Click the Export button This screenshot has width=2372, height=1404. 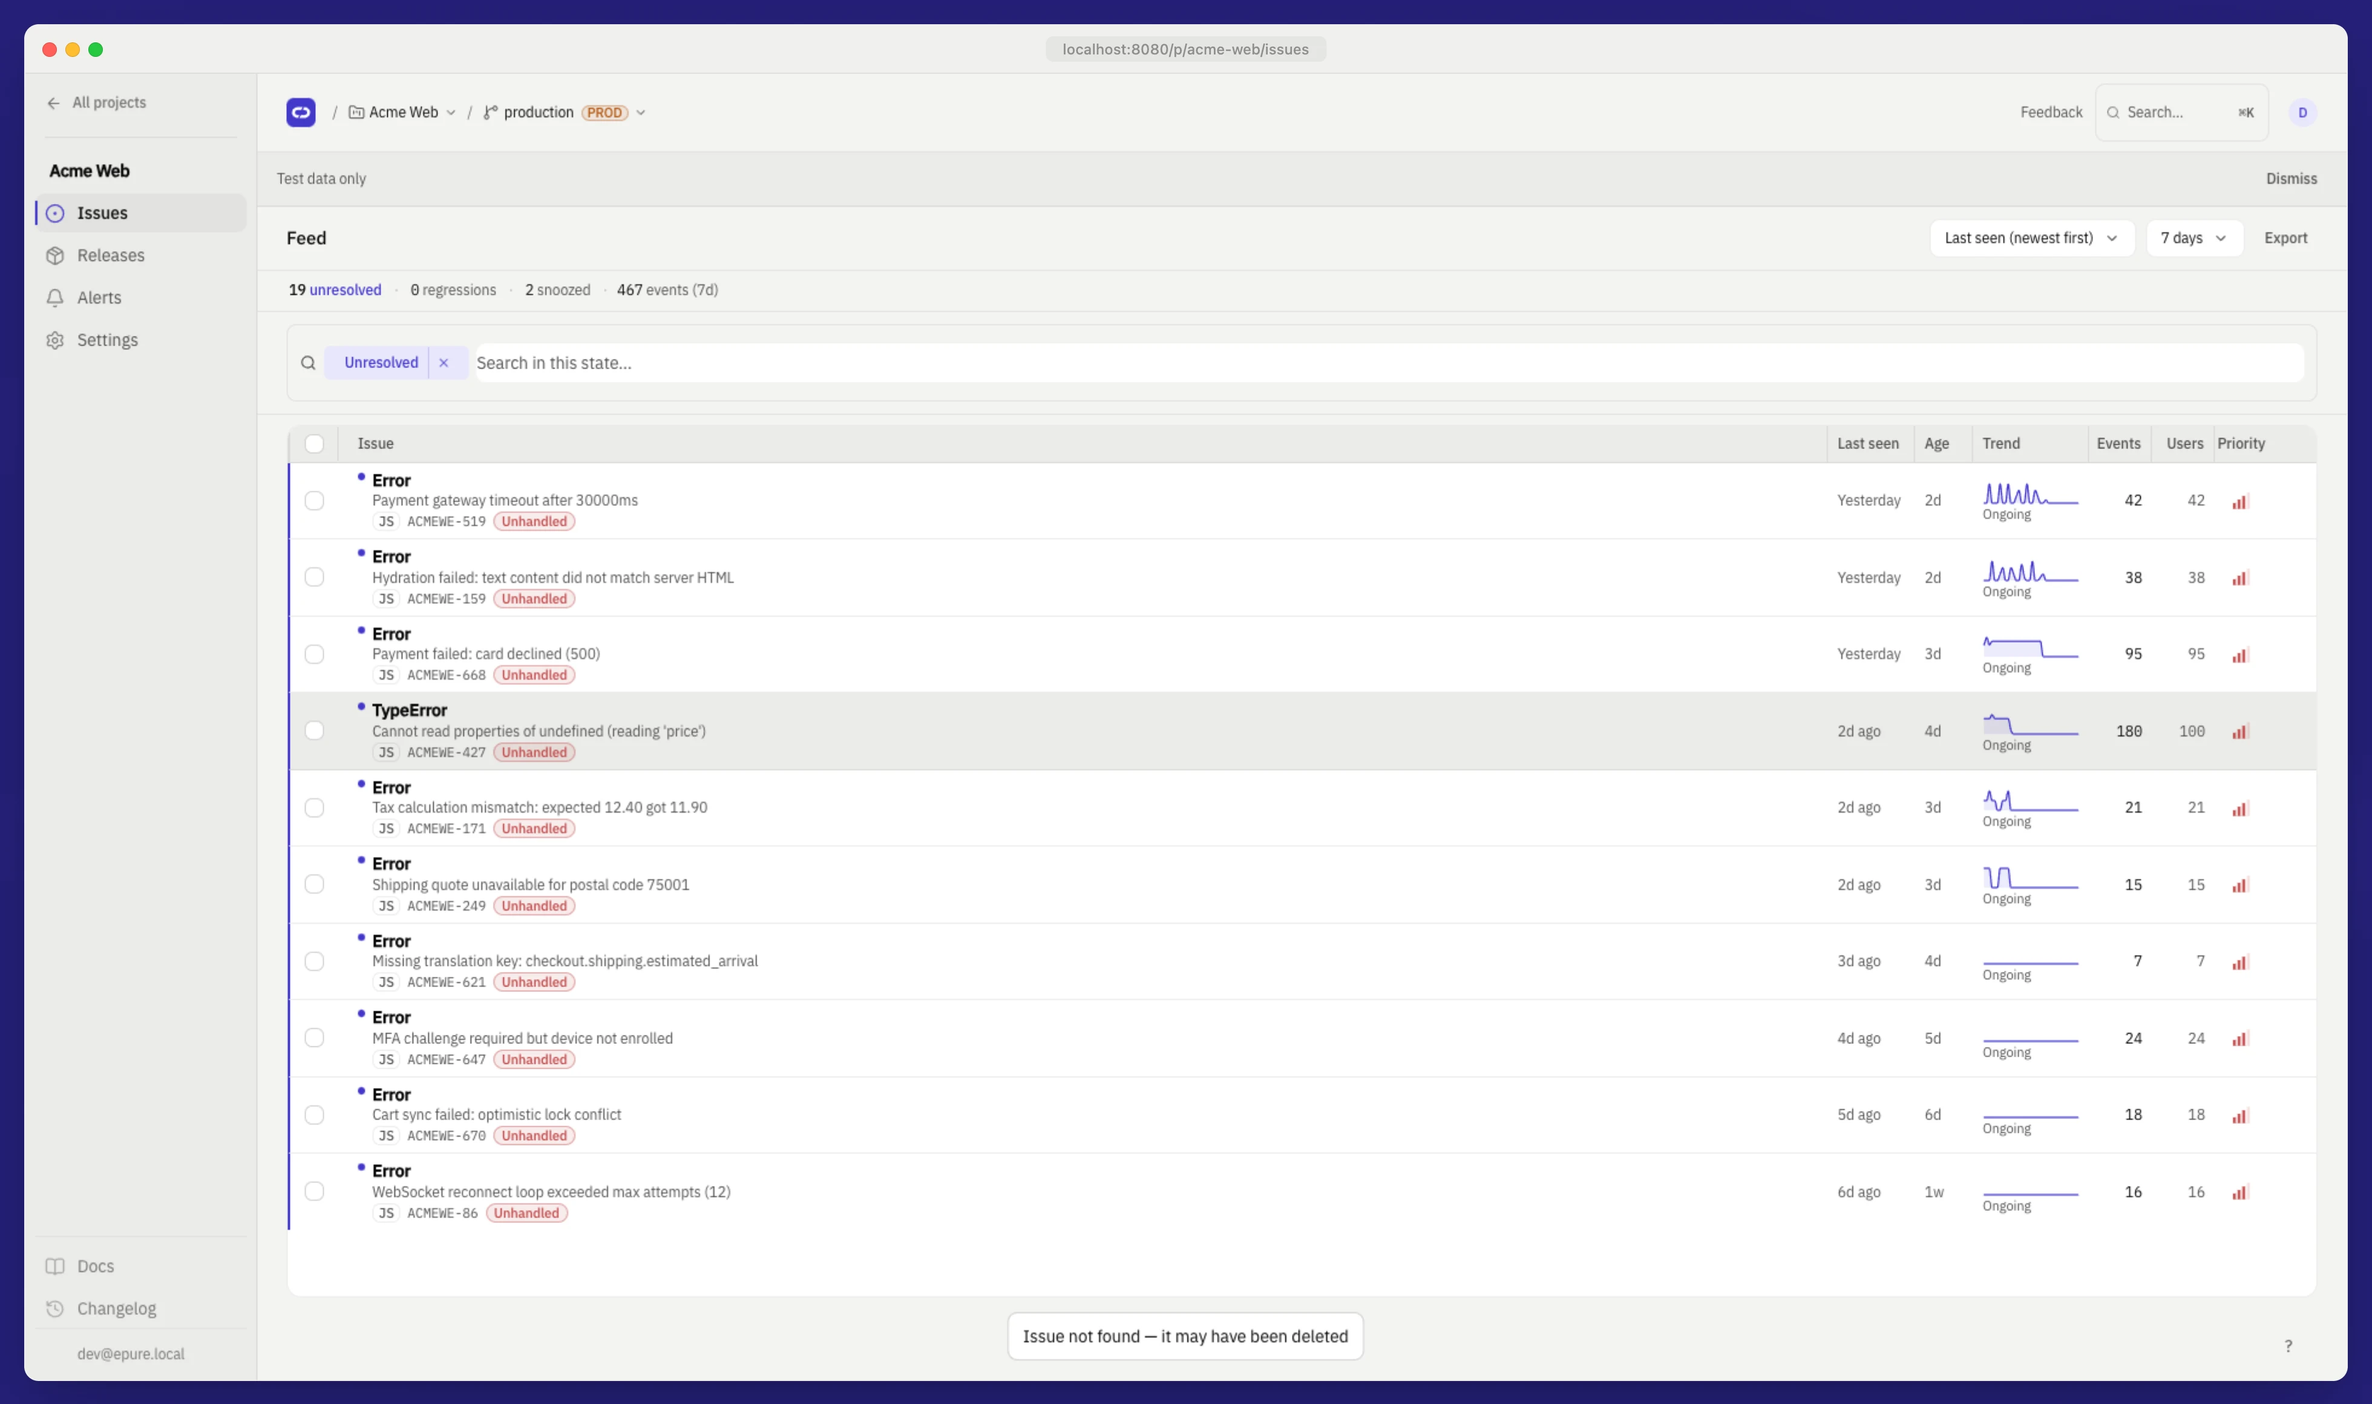(x=2285, y=238)
